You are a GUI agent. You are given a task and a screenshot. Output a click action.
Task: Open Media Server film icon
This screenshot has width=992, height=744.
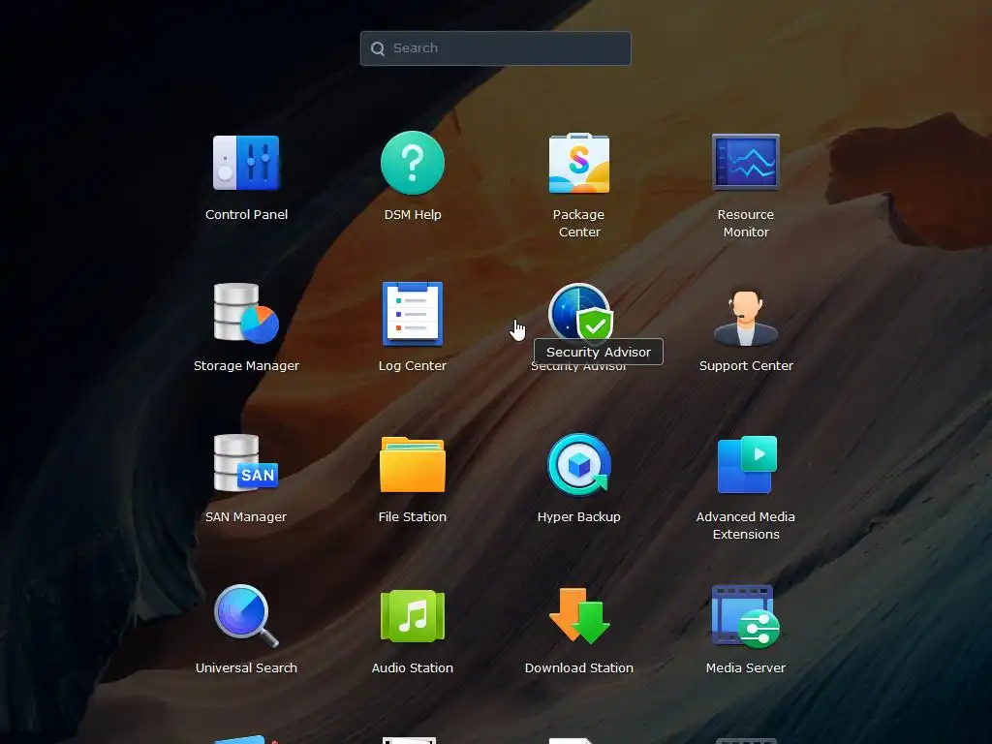pyautogui.click(x=746, y=616)
